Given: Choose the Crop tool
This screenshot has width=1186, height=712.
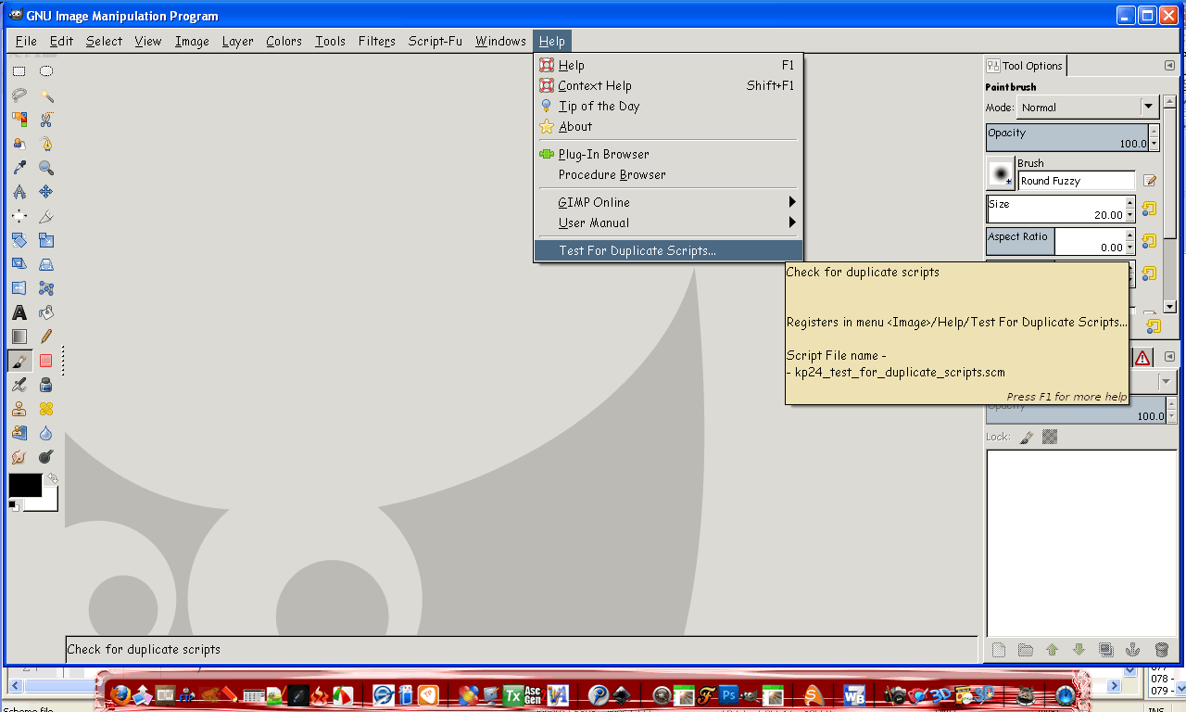Looking at the screenshot, I should click(45, 216).
